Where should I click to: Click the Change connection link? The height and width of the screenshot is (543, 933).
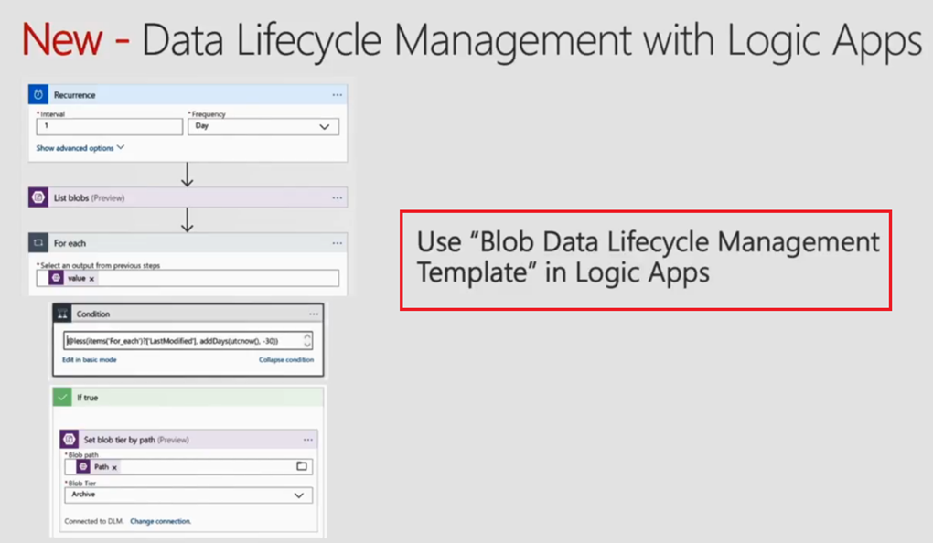tap(161, 522)
